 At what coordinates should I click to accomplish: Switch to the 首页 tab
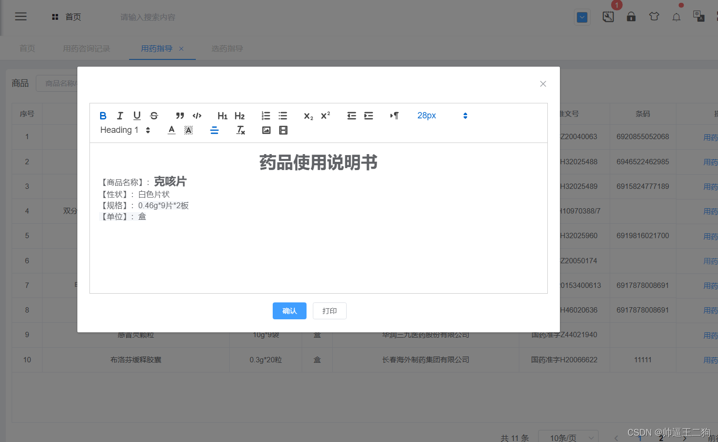click(x=27, y=48)
